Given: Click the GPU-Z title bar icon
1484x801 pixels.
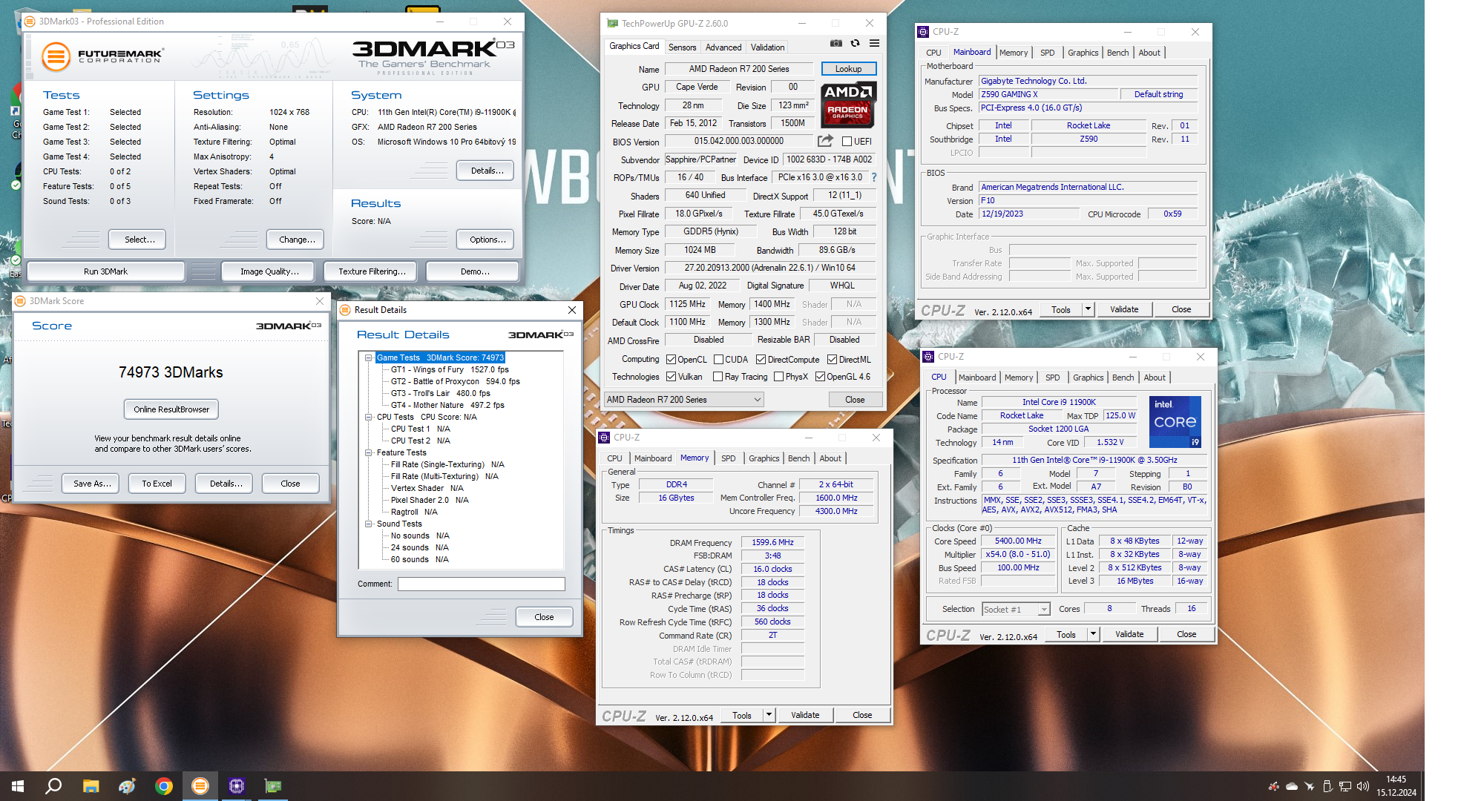Looking at the screenshot, I should point(612,24).
